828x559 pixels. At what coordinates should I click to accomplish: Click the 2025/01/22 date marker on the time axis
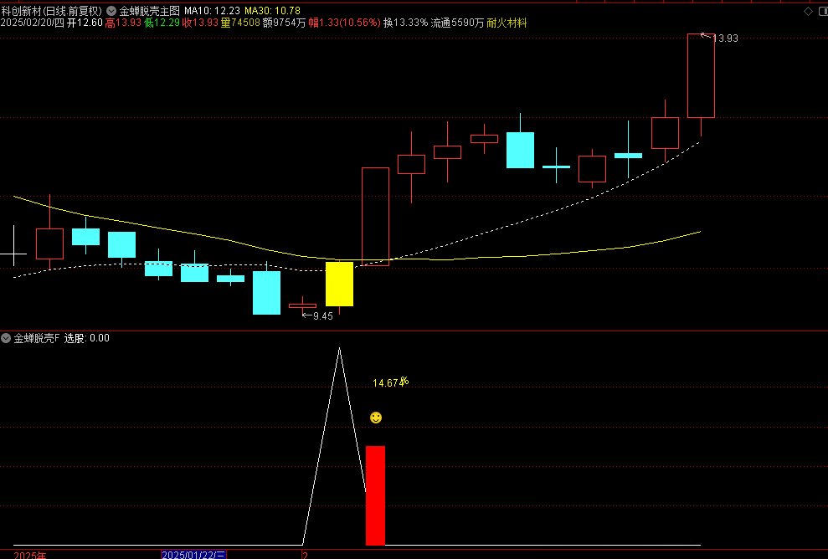coord(193,555)
